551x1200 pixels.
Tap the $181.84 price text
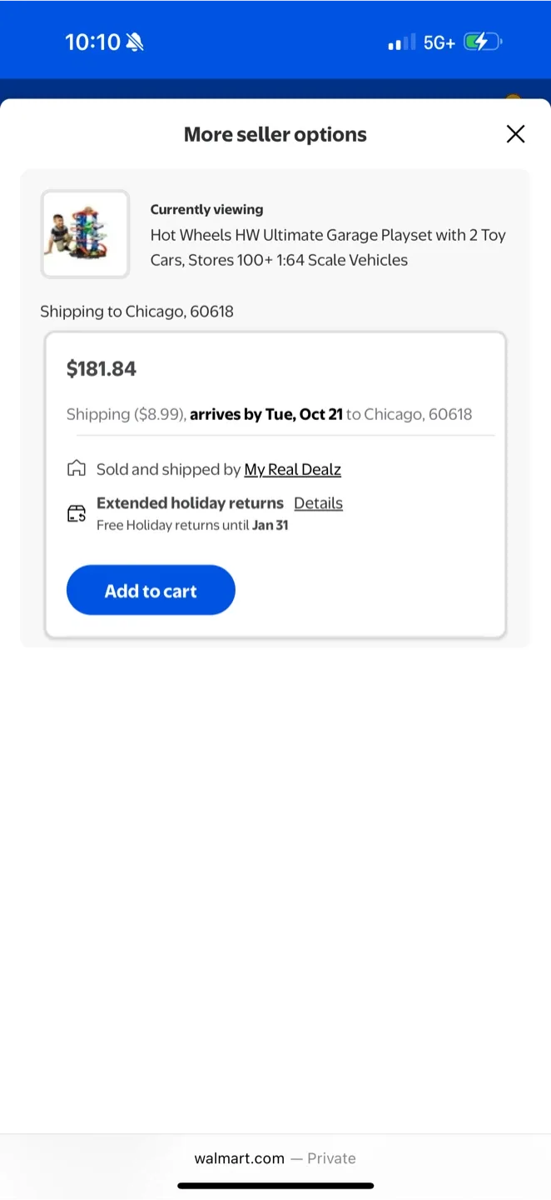point(102,368)
